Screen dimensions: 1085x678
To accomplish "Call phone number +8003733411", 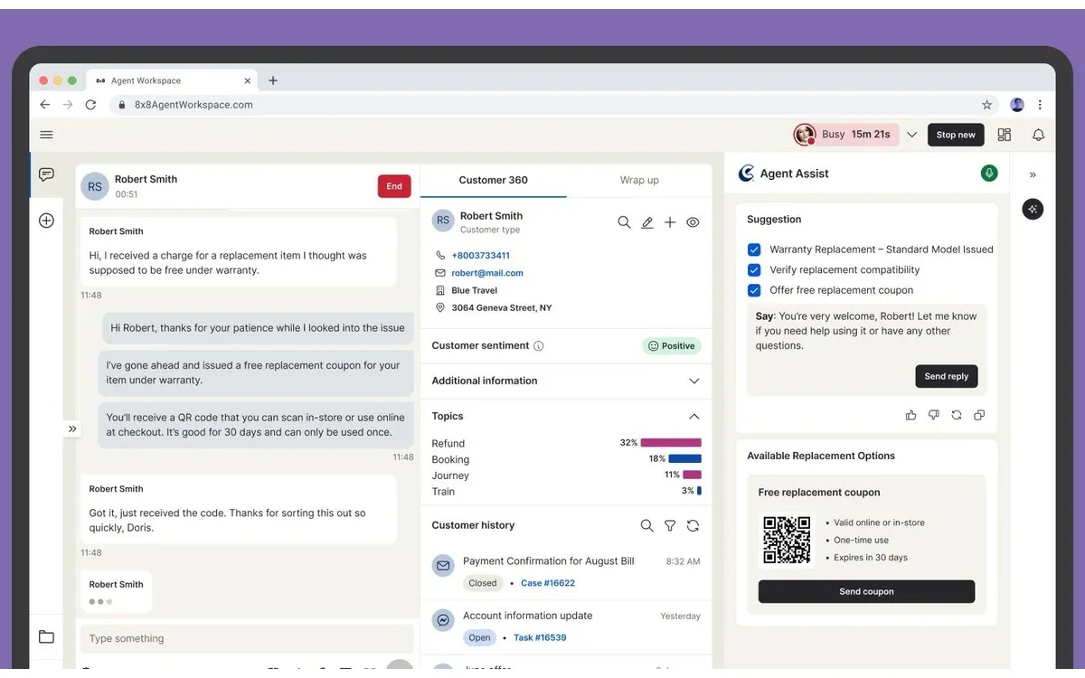I will [x=480, y=256].
